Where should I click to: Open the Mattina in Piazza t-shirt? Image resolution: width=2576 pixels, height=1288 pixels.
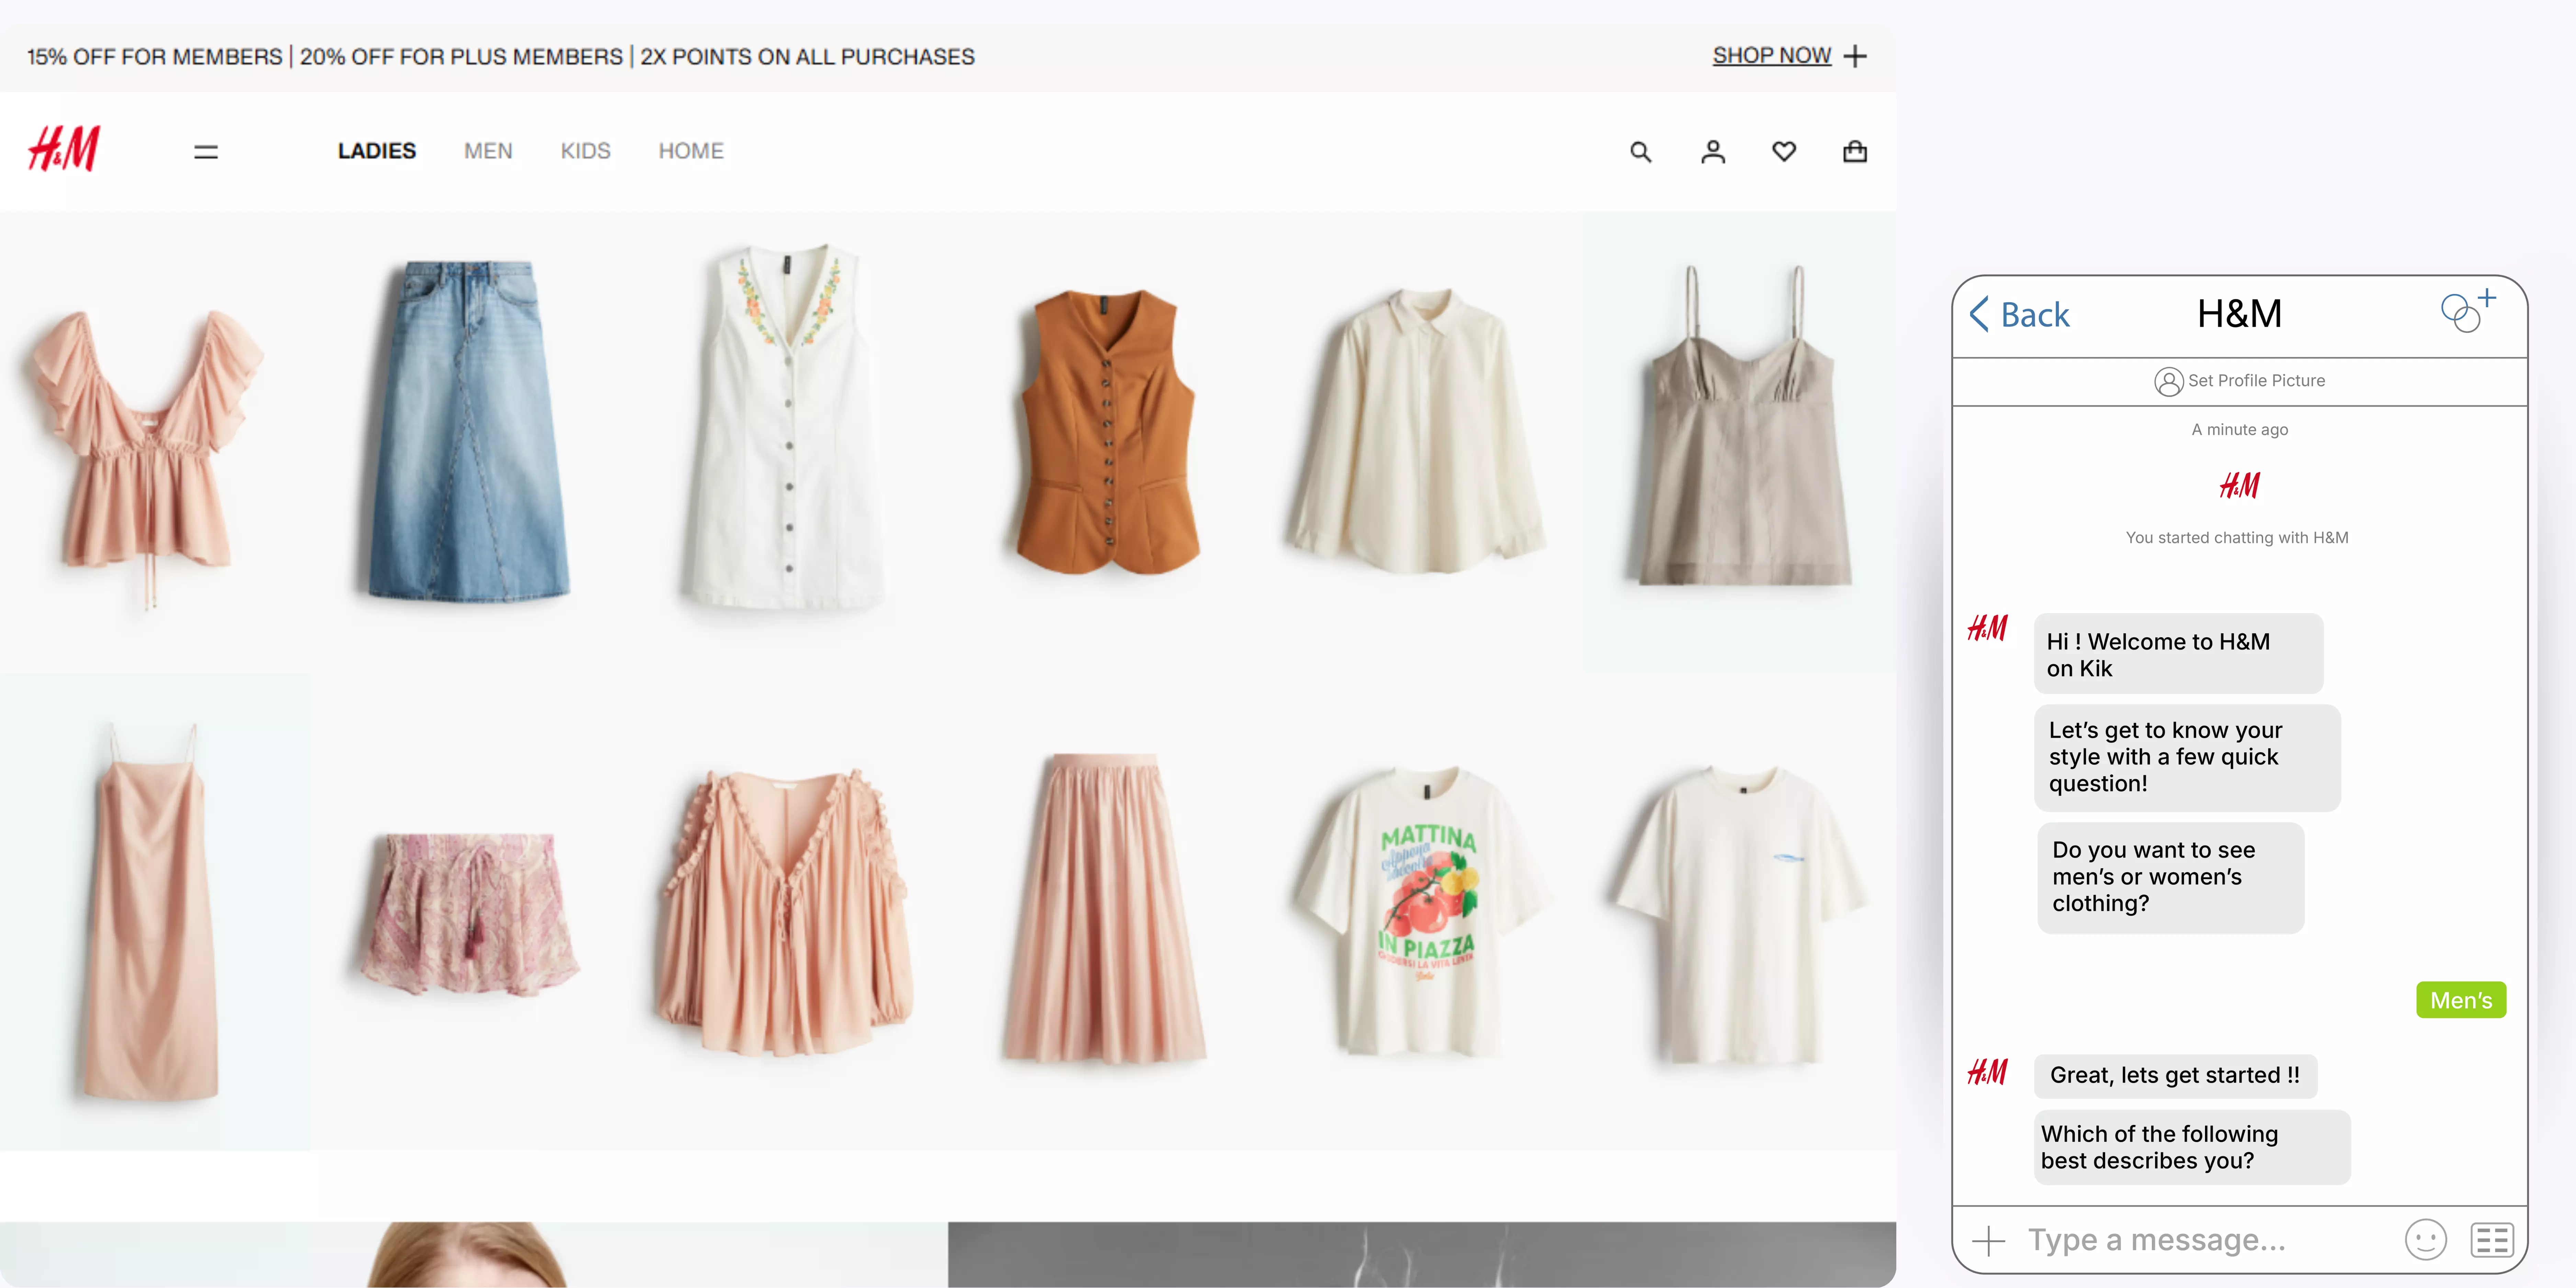click(x=1425, y=910)
